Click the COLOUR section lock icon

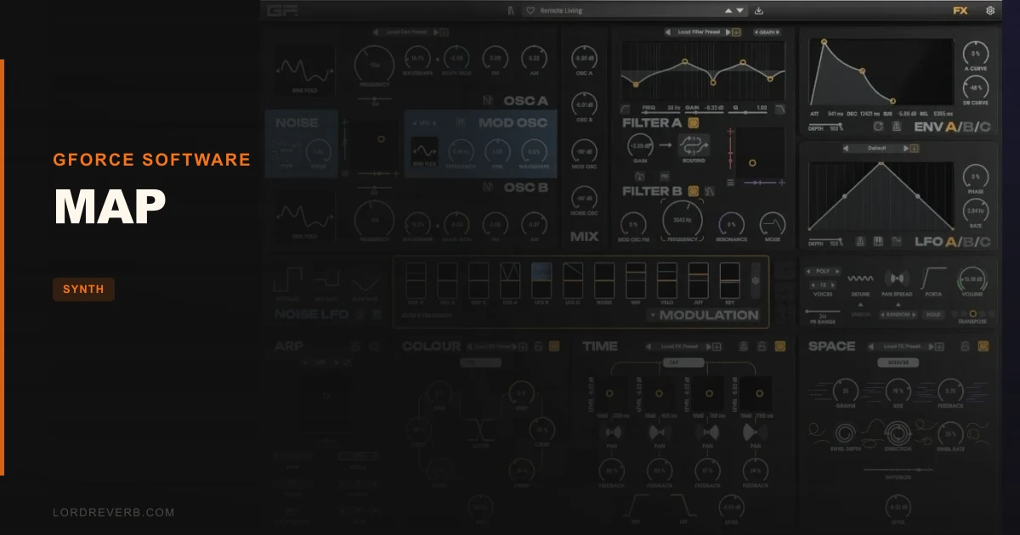coord(539,346)
